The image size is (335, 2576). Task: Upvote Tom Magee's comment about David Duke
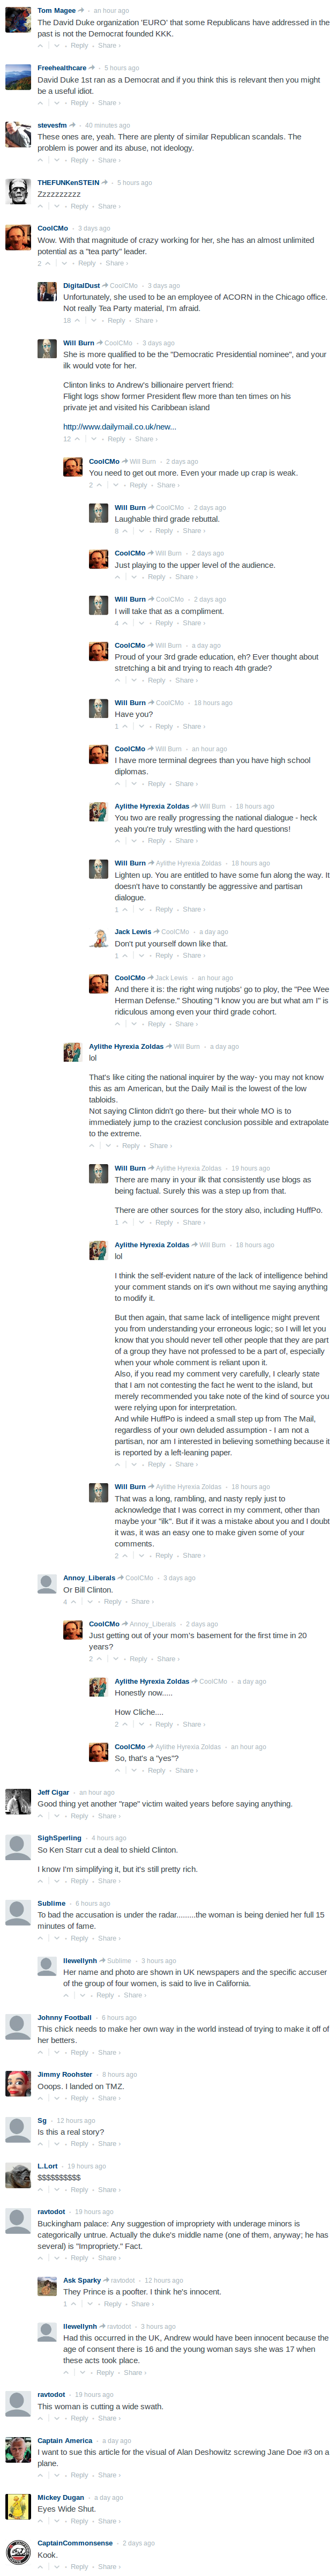pos(41,45)
